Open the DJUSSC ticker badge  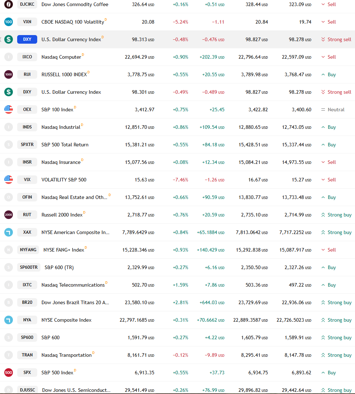(x=28, y=390)
